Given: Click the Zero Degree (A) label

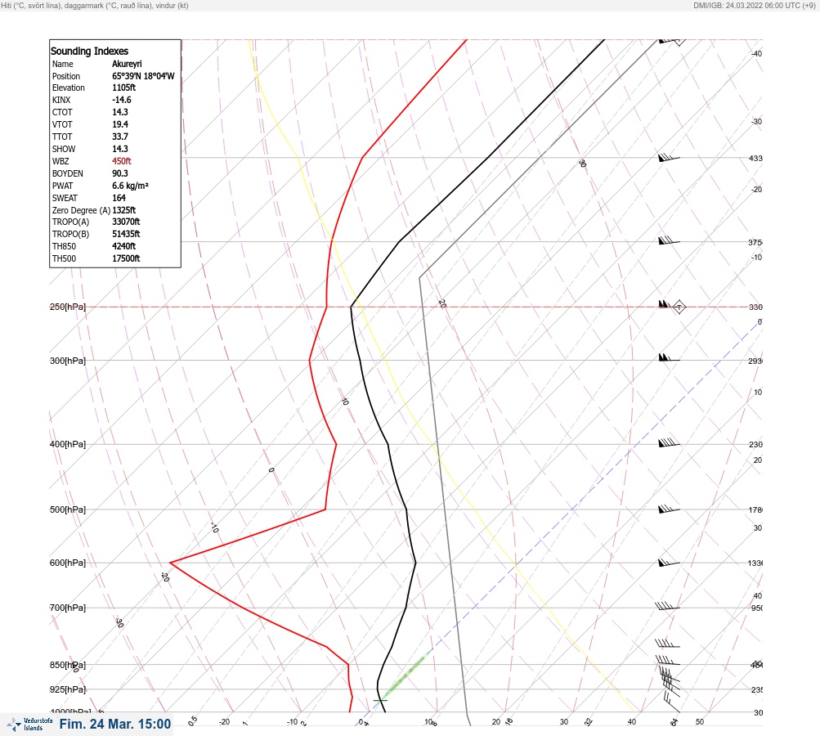Looking at the screenshot, I should tap(81, 210).
